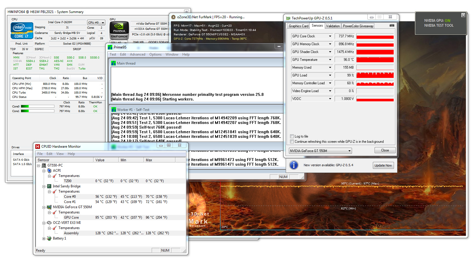The image size is (473, 267).
Task: Open the GPU Load sensor dropdown
Action: tap(330, 75)
